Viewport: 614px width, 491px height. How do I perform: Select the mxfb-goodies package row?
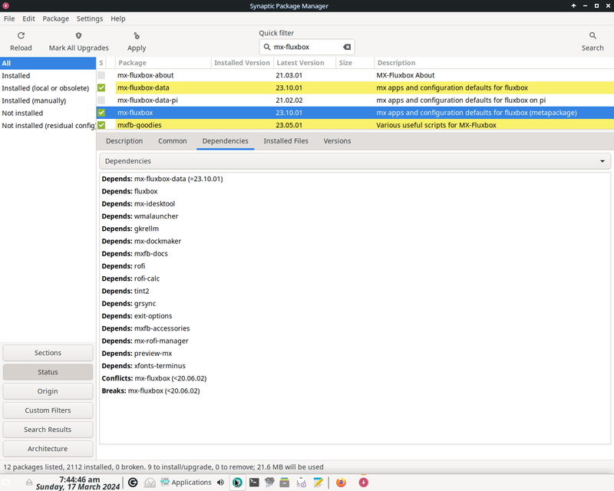[x=355, y=125]
